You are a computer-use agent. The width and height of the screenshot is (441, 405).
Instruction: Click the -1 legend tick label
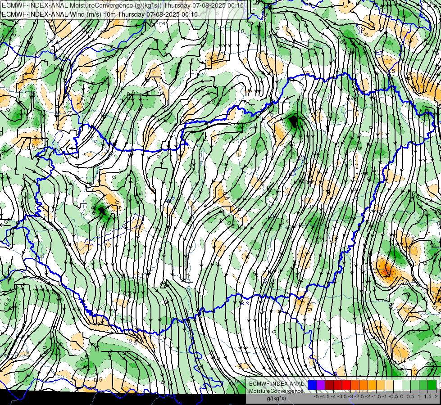(x=385, y=396)
